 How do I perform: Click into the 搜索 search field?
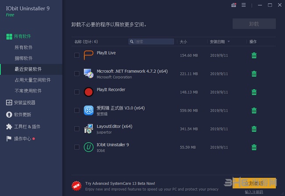pyautogui.click(x=151, y=42)
